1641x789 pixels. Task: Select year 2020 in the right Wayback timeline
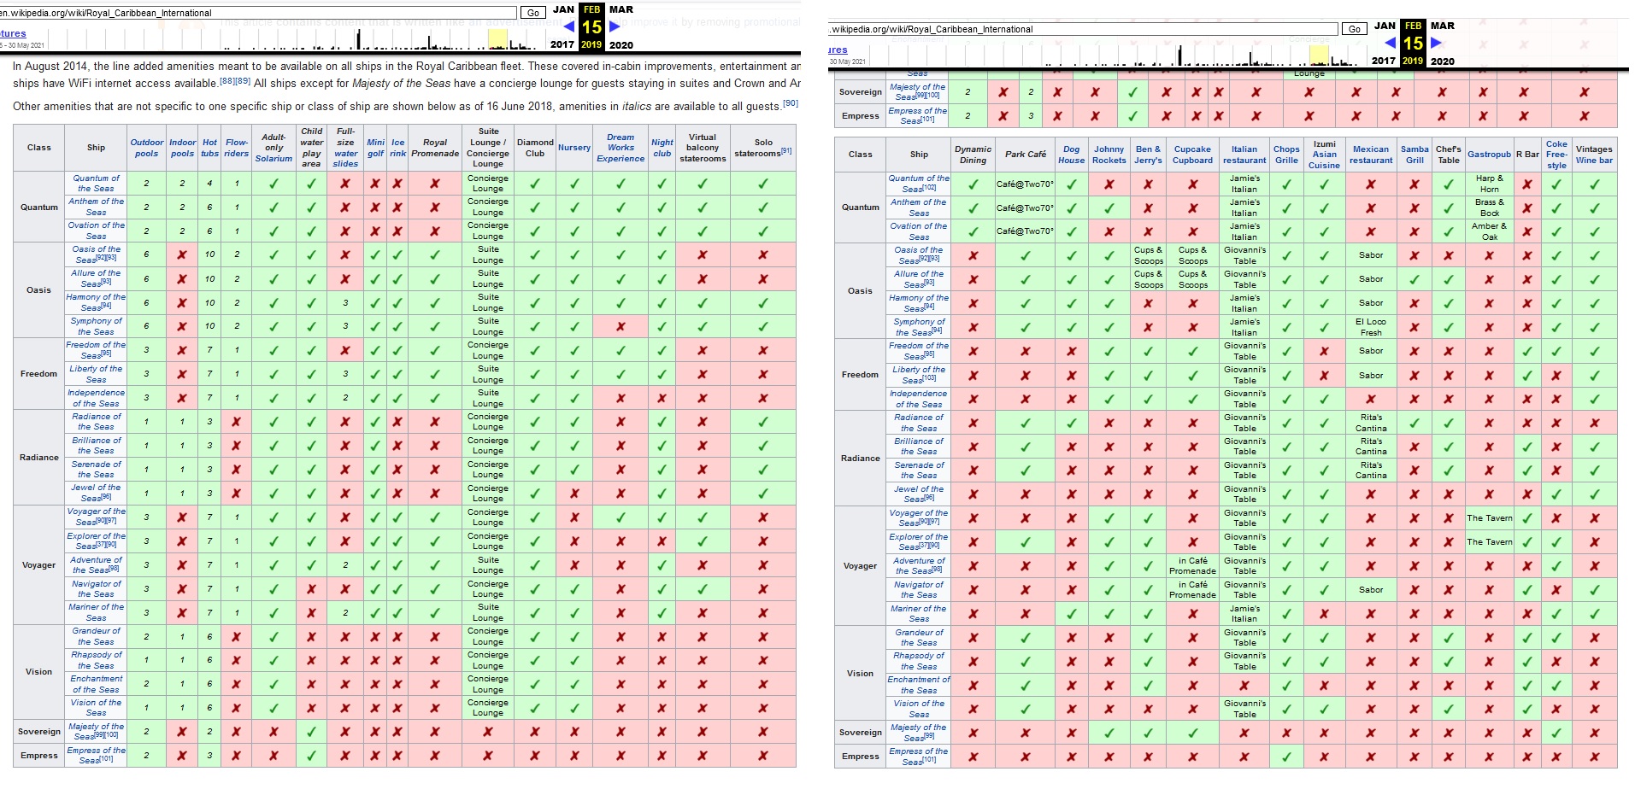pos(1443,61)
